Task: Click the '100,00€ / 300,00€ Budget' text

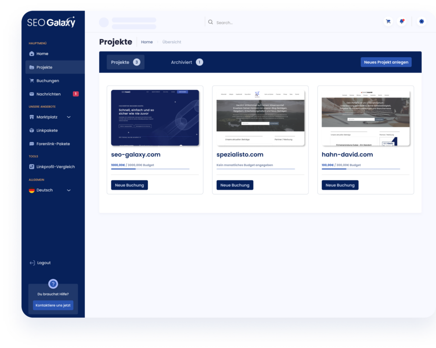Action: (x=341, y=165)
